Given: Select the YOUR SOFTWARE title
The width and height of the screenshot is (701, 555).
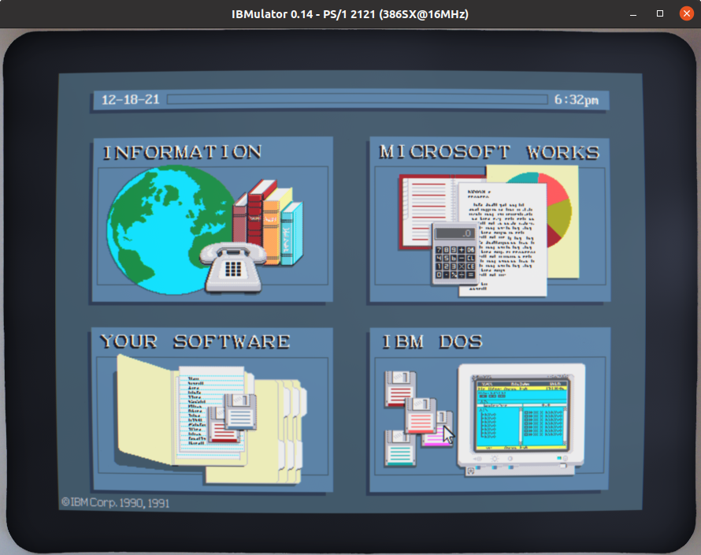Looking at the screenshot, I should click(x=195, y=341).
